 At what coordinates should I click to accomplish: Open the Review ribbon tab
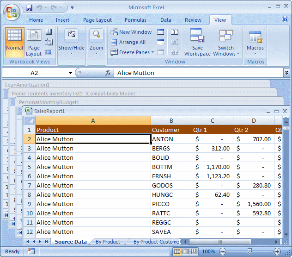point(193,20)
